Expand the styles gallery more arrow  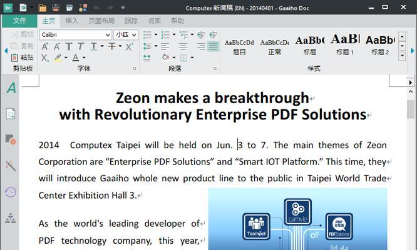point(402,56)
